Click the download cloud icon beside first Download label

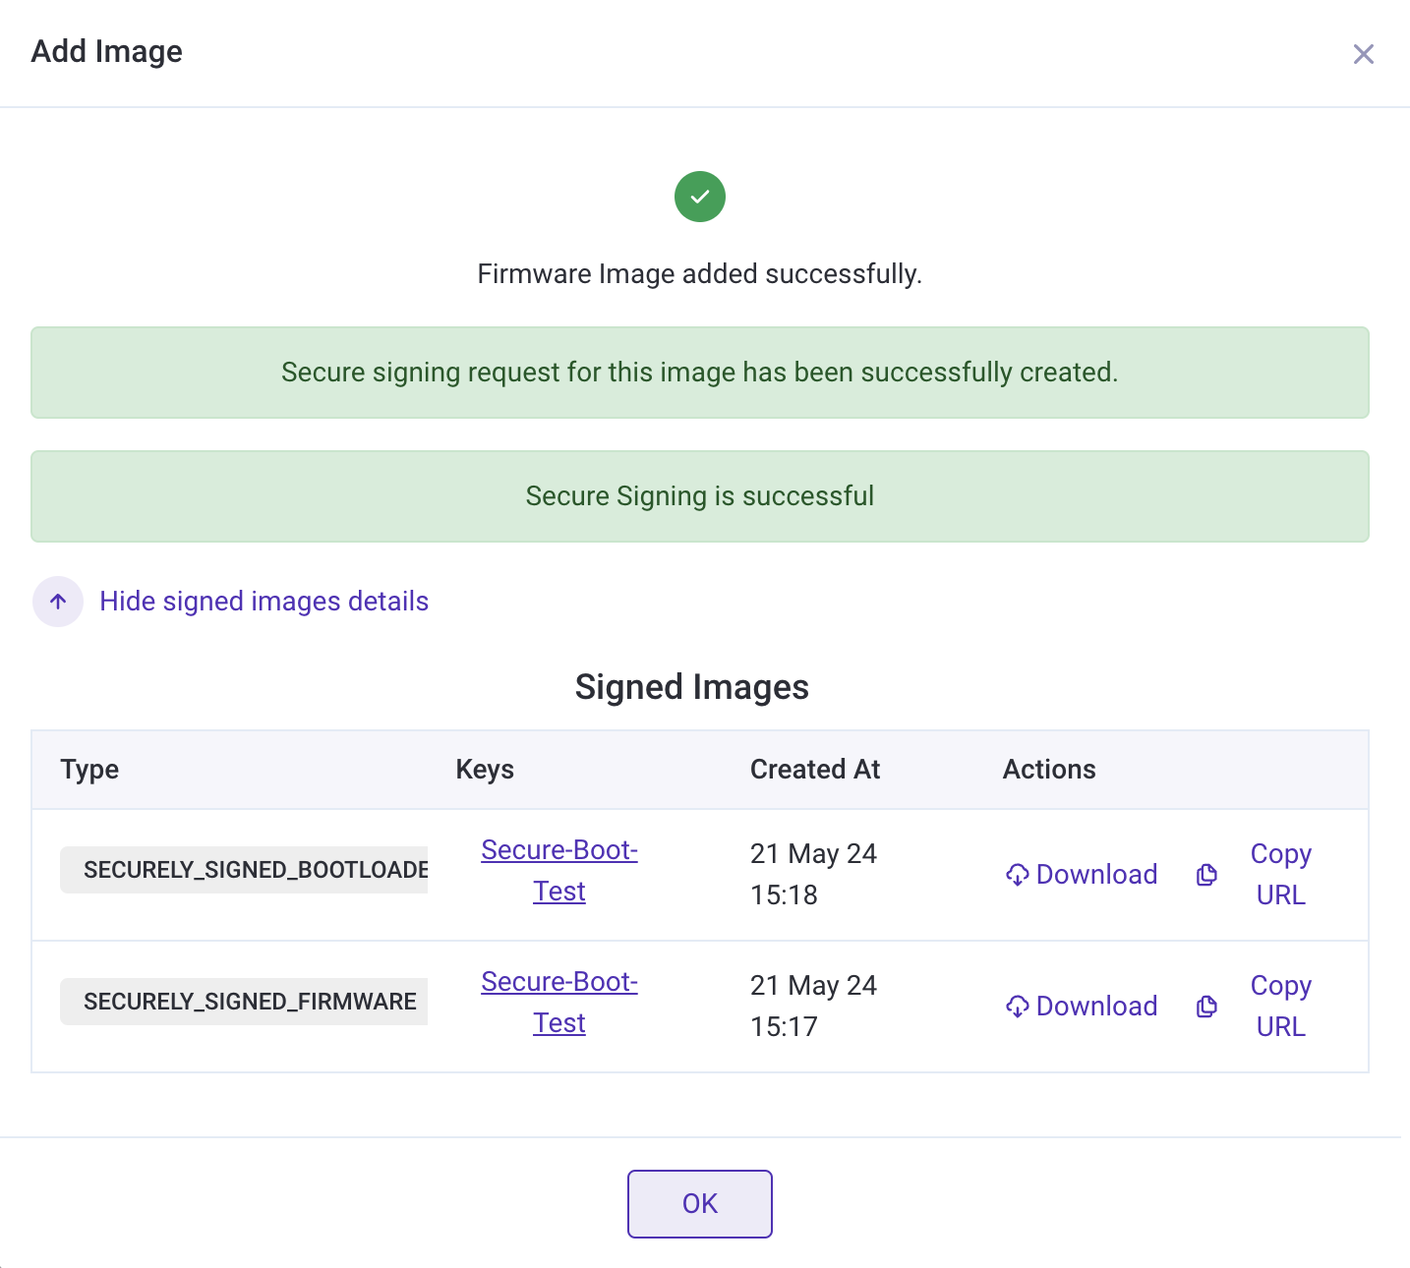[1018, 875]
